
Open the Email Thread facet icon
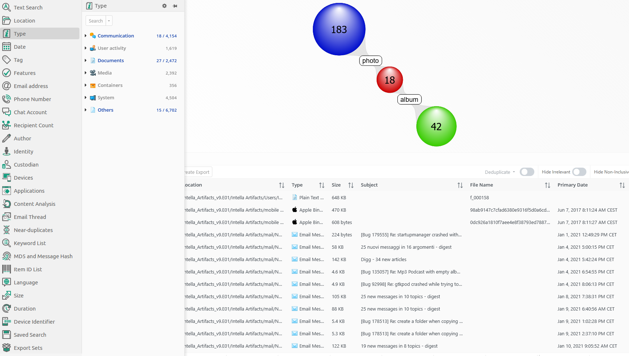pyautogui.click(x=7, y=217)
